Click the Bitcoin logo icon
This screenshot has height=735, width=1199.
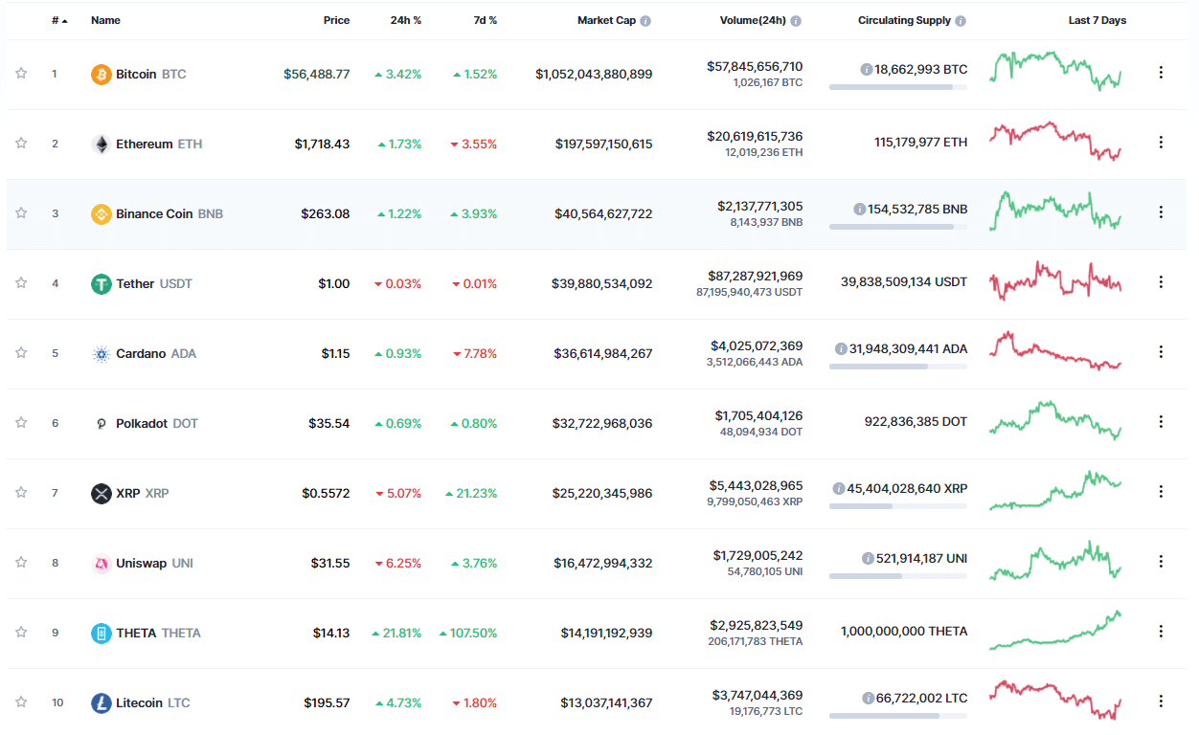(102, 74)
